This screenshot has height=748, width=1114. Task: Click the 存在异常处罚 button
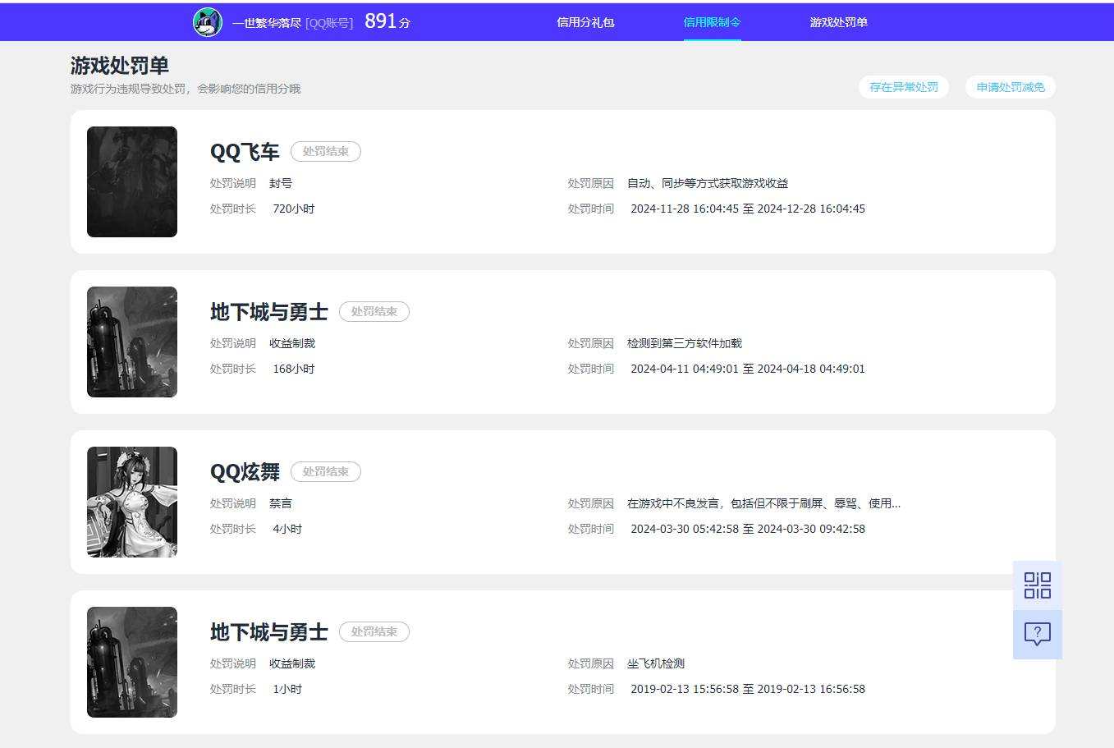[904, 87]
